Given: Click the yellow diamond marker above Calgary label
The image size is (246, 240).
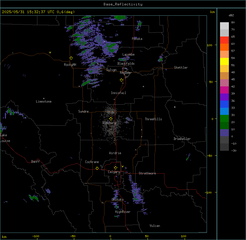Looking at the screenshot, I should [x=116, y=168].
